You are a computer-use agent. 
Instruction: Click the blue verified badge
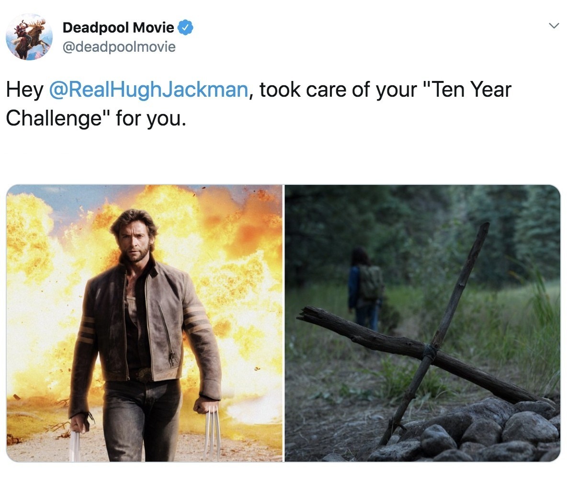(x=185, y=27)
